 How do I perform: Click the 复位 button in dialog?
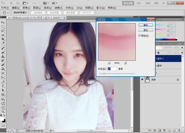(146, 30)
